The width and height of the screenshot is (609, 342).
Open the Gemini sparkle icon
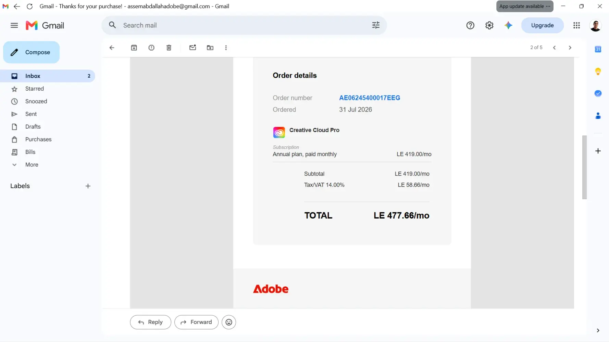(x=508, y=25)
